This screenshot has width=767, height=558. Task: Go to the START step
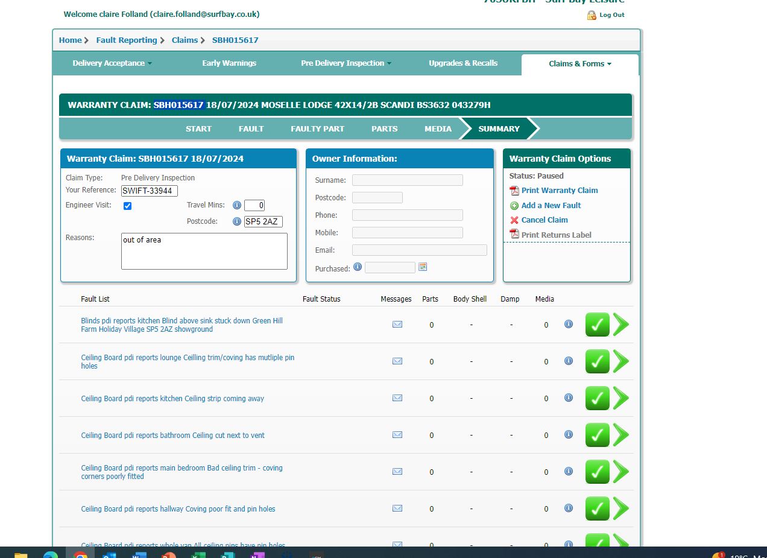tap(198, 128)
